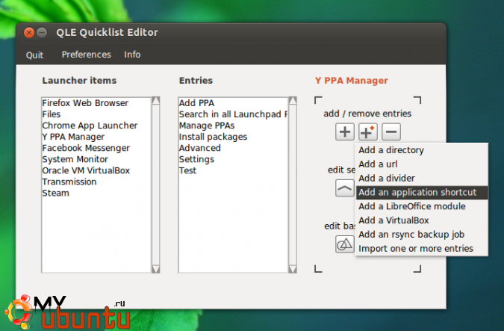The image size is (504, 331).
Task: Click the edit icon button at bottom
Action: point(344,244)
